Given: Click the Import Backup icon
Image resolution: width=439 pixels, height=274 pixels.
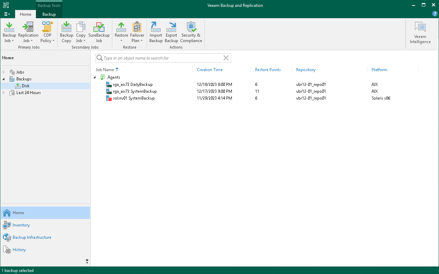Looking at the screenshot, I should pos(155,32).
